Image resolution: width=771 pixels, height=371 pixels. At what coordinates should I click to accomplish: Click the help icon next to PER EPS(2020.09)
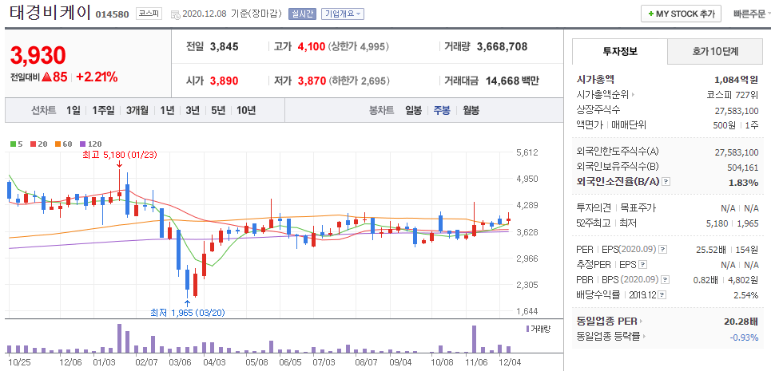(663, 249)
